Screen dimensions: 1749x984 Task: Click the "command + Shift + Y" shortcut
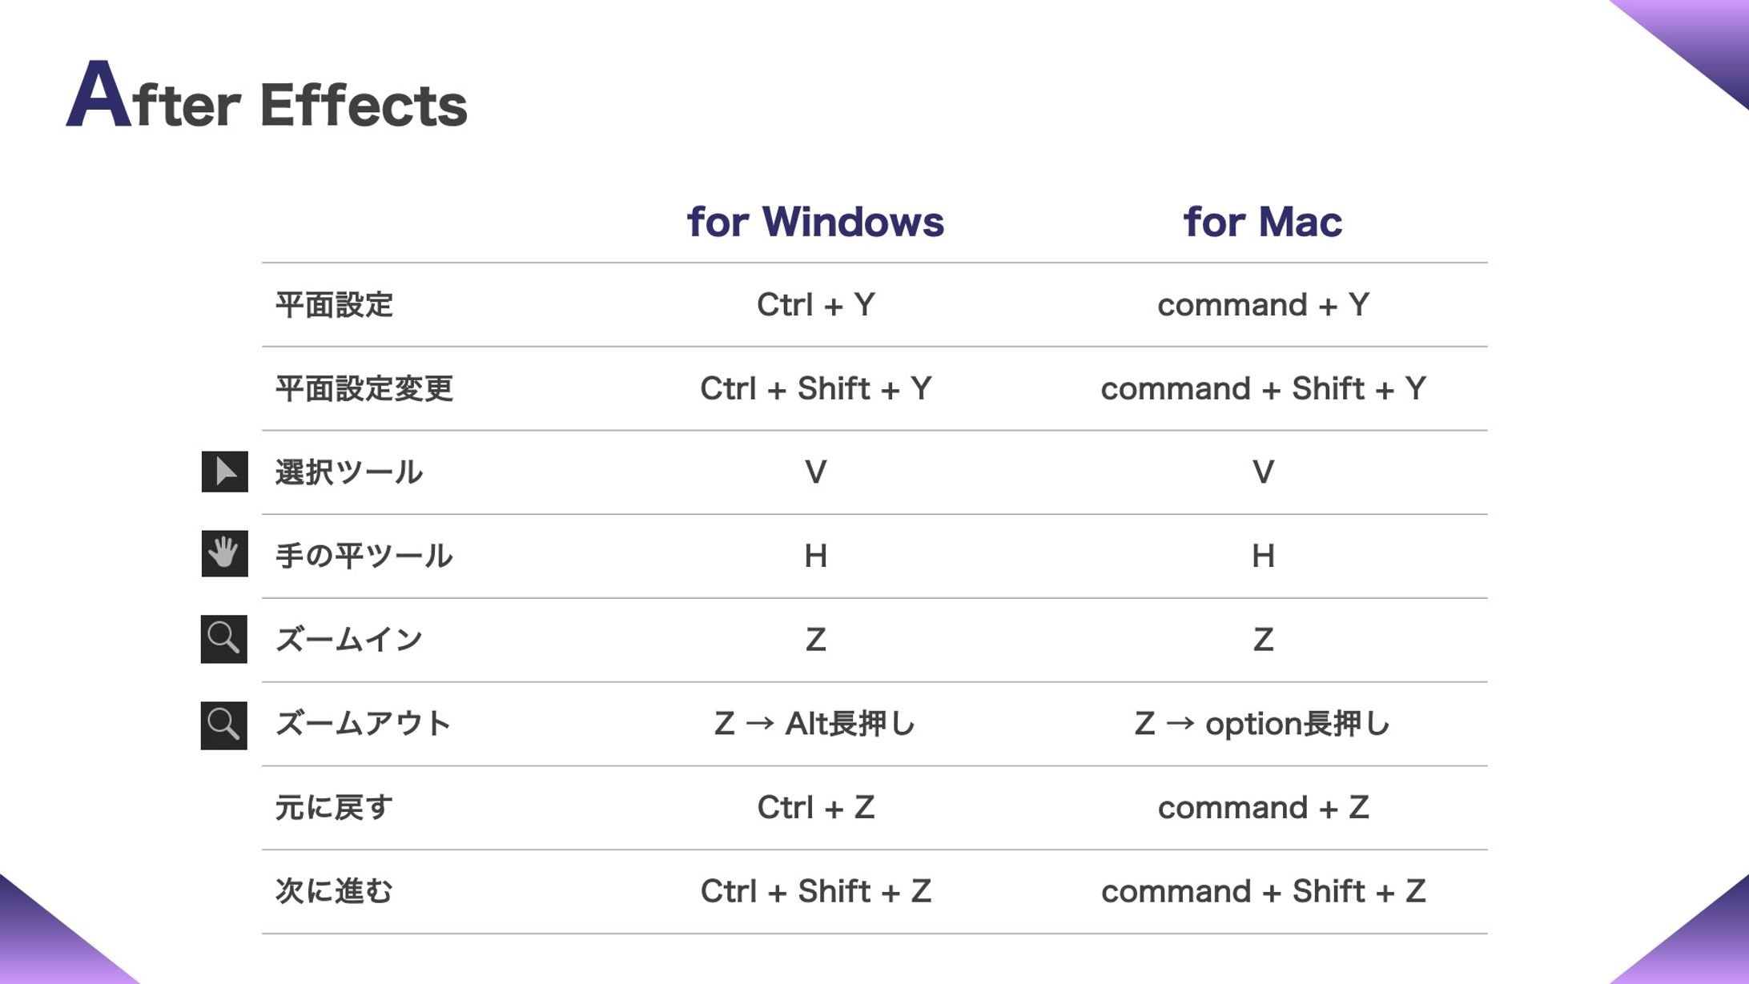[1263, 389]
